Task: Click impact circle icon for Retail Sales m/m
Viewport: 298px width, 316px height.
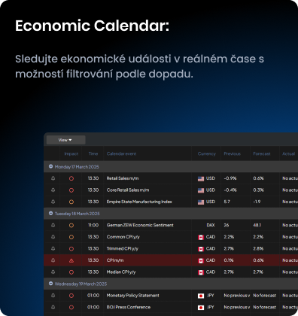Action: [71, 178]
